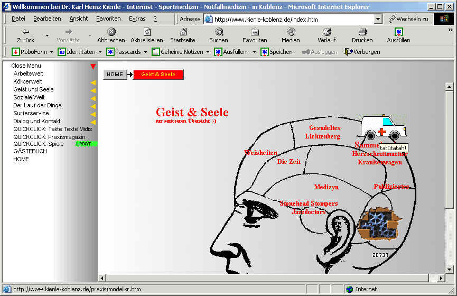Open the address bar dropdown arrow
Screen dimensions: 457x296
pos(378,19)
